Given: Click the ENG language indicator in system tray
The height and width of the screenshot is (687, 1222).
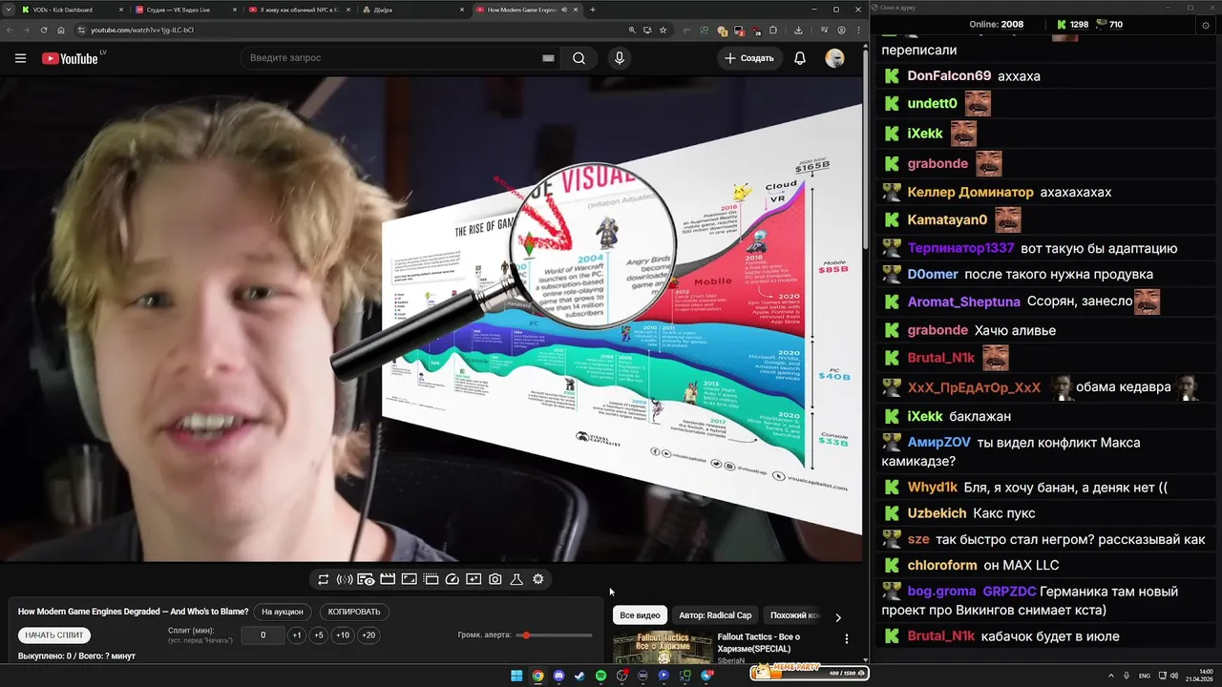Looking at the screenshot, I should tap(1145, 676).
